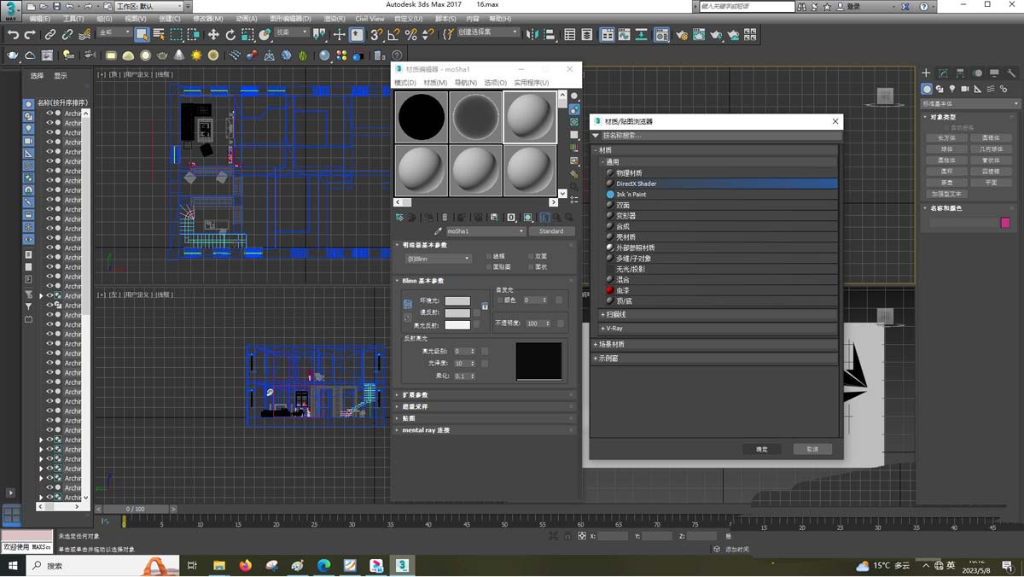Click the Undo arrow in main toolbar

(x=13, y=35)
